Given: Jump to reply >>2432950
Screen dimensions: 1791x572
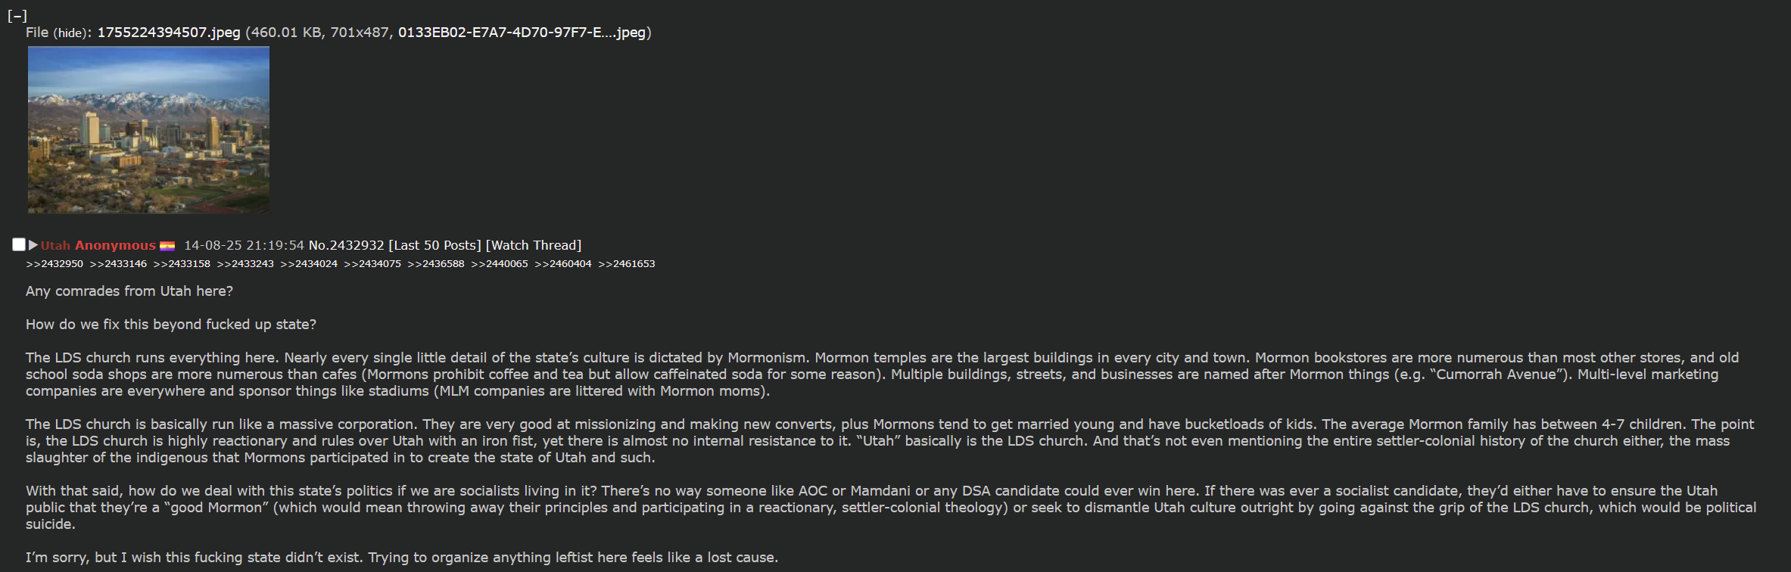Looking at the screenshot, I should point(55,264).
